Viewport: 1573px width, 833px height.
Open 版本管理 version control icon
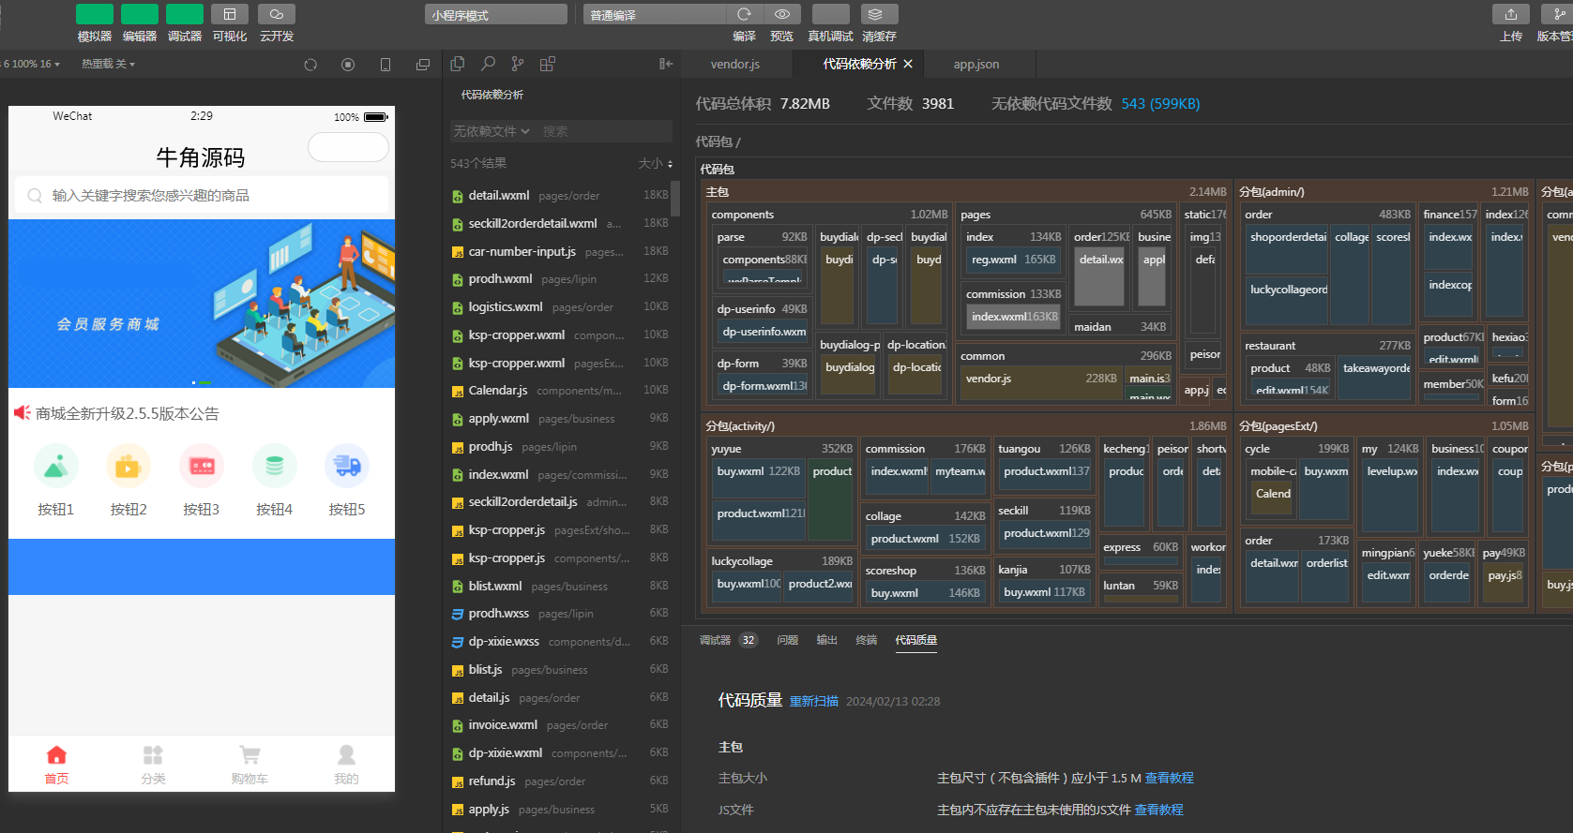click(1557, 14)
